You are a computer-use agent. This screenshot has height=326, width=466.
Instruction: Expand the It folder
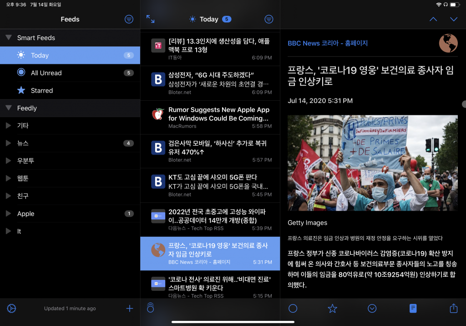click(8, 231)
